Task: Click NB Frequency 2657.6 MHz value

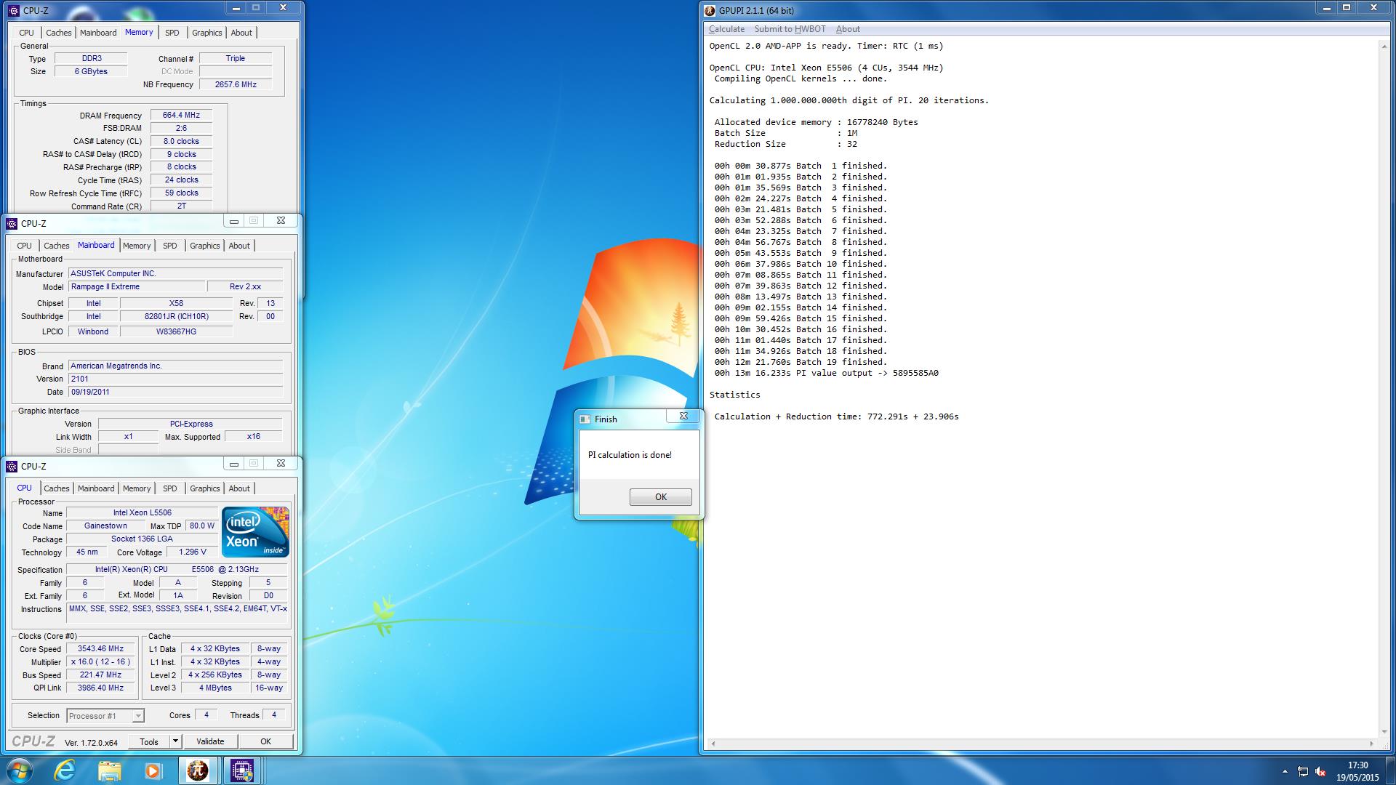Action: tap(236, 84)
